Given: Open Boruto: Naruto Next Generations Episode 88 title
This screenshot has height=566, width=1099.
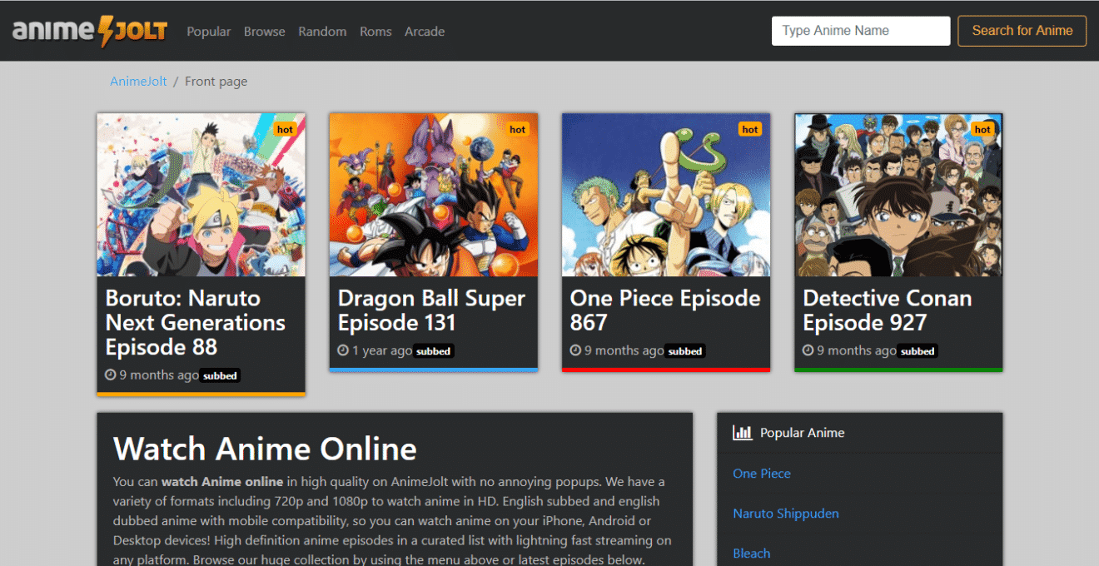Looking at the screenshot, I should [196, 323].
